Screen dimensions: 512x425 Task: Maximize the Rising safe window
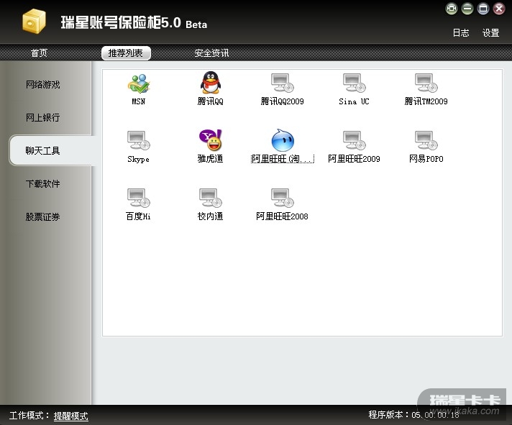tap(483, 9)
